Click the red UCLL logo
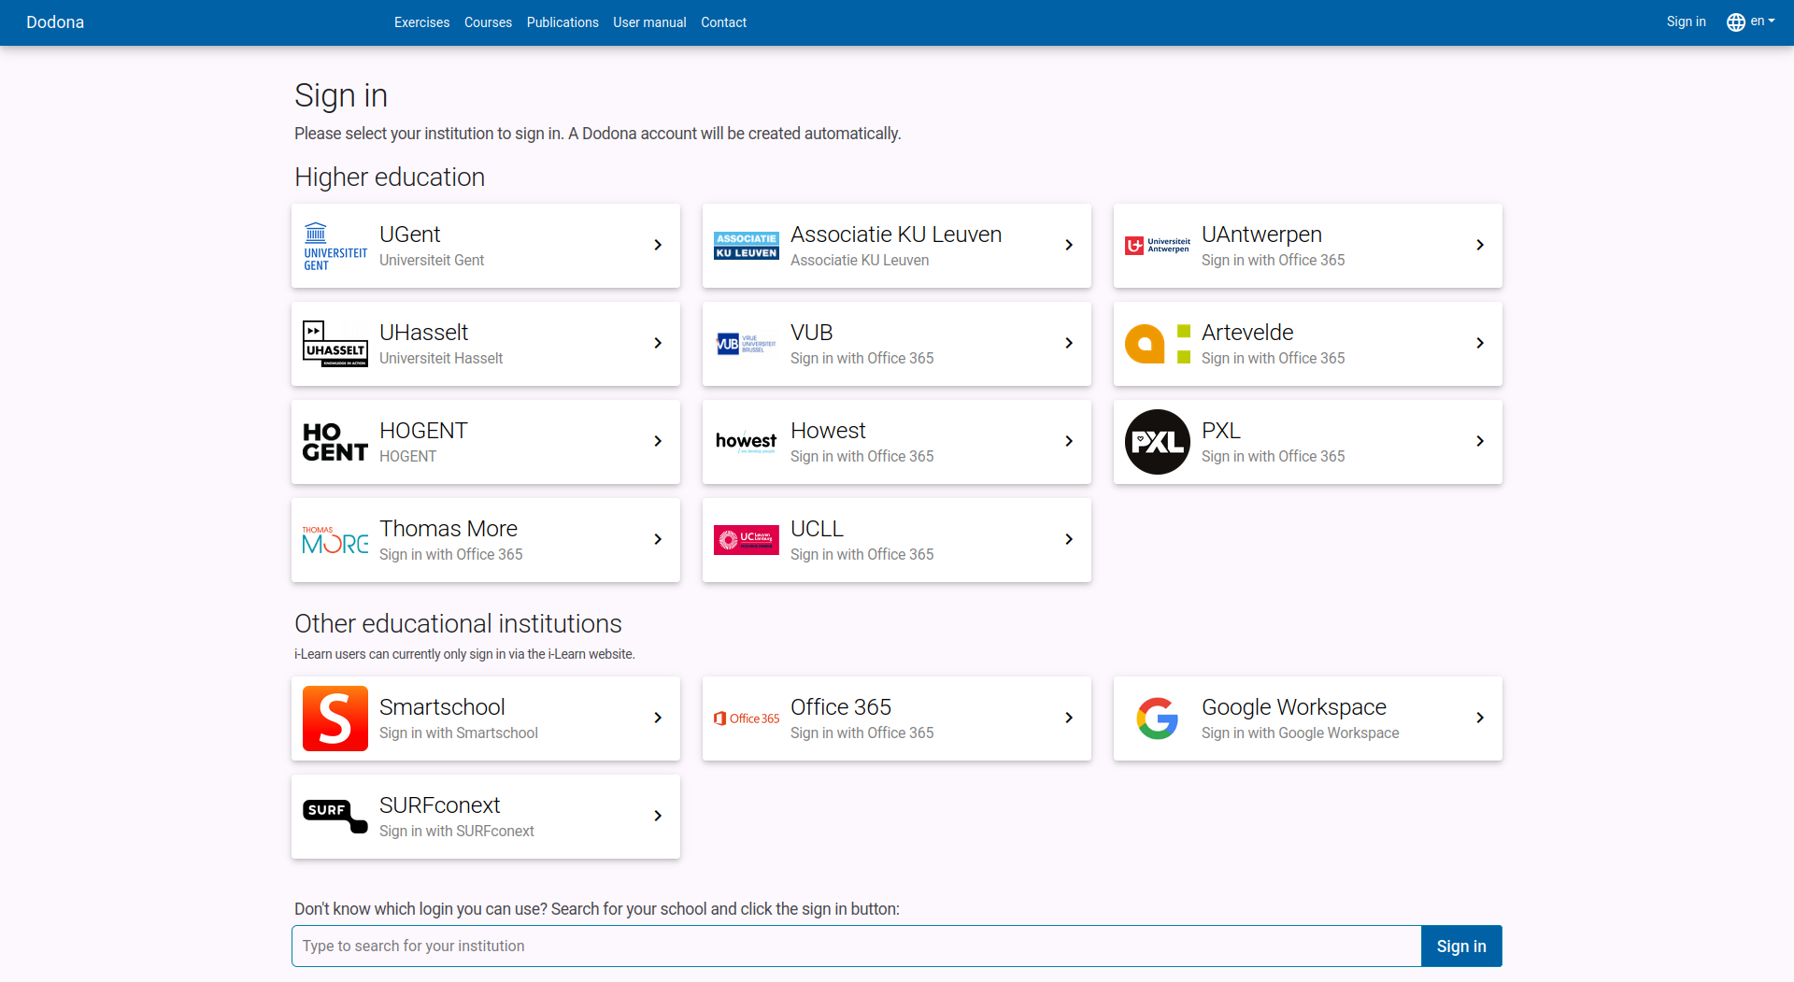Screen dimensions: 1794x982 [x=747, y=540]
